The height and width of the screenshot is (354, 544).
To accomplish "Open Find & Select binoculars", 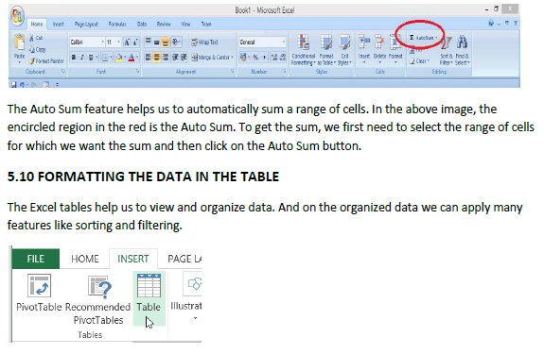I will (462, 49).
